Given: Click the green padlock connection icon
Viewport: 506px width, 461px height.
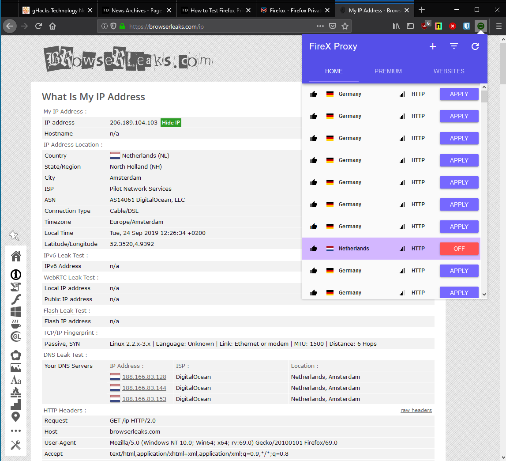Looking at the screenshot, I should [x=122, y=26].
